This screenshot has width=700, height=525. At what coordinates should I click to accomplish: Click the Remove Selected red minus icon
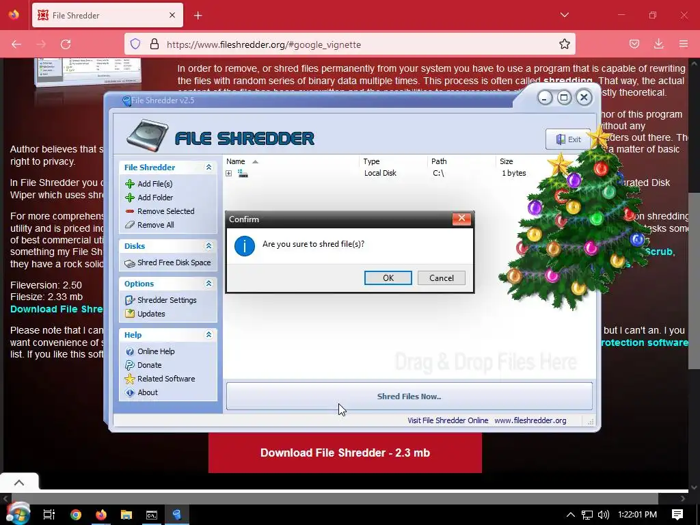coord(130,211)
